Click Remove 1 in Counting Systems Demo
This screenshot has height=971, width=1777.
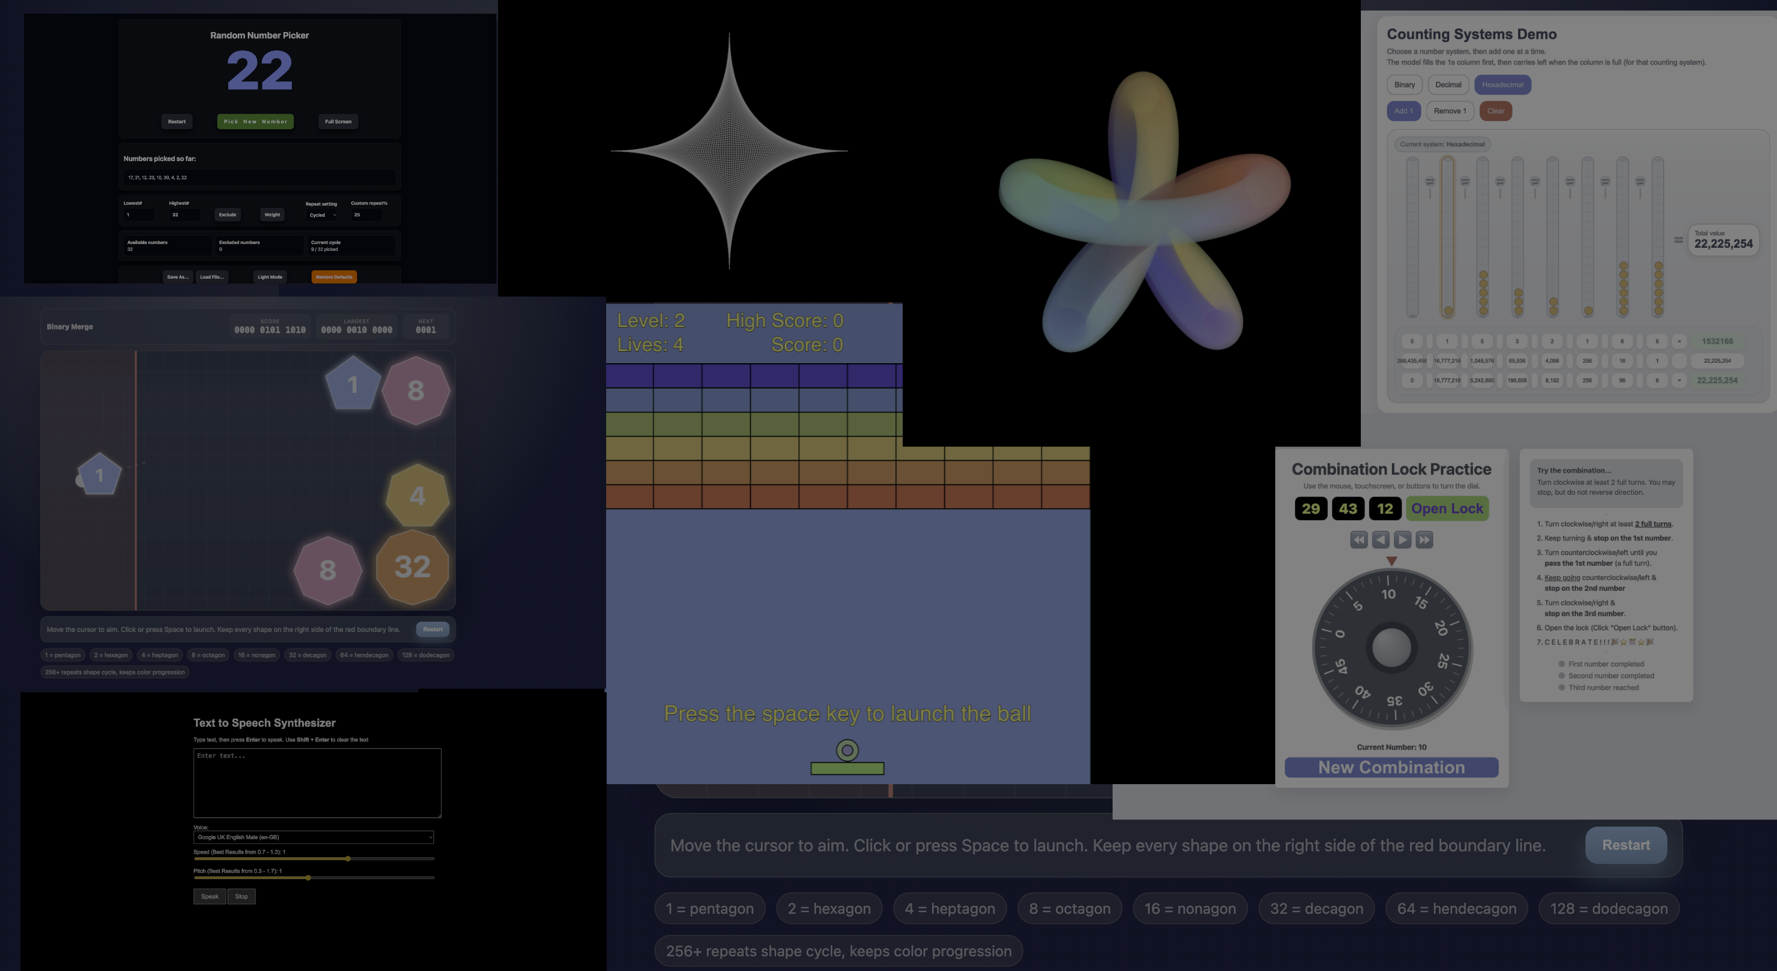(1450, 111)
